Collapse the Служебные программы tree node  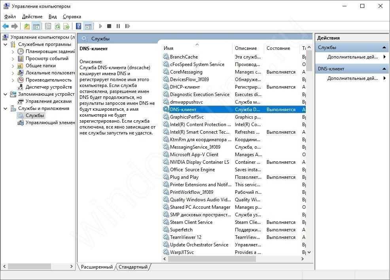pyautogui.click(x=6, y=44)
